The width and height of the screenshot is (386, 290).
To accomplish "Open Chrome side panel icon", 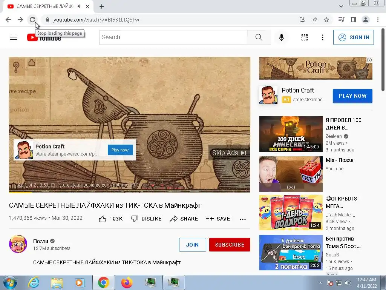I will [x=354, y=20].
